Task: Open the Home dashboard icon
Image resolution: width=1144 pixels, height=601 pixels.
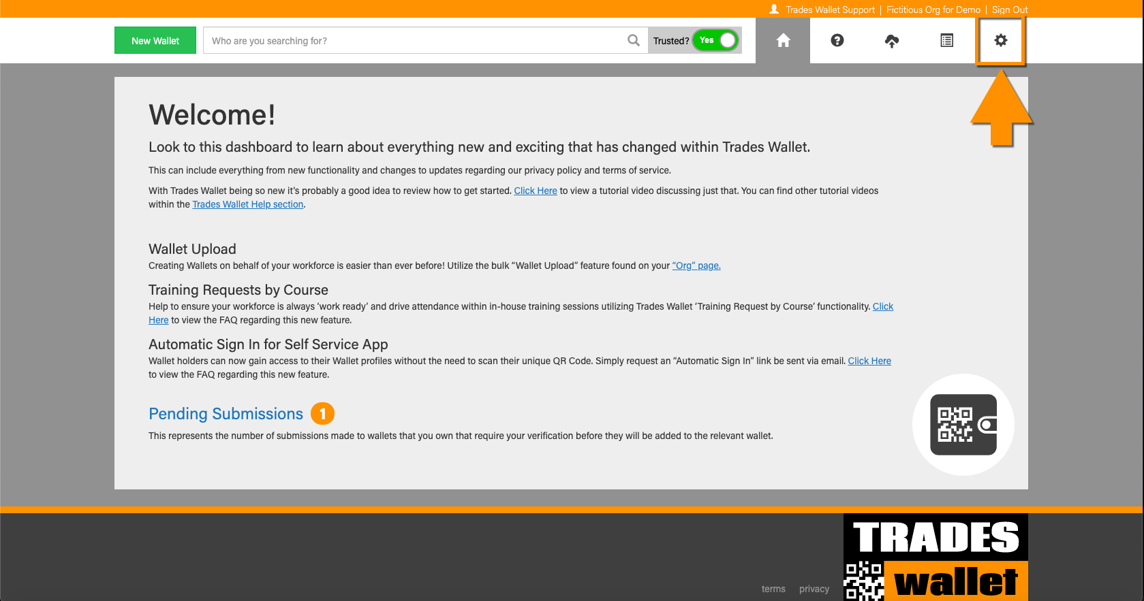Action: [783, 41]
